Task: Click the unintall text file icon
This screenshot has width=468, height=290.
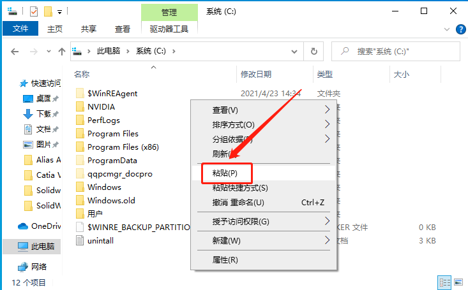Action: (x=80, y=240)
